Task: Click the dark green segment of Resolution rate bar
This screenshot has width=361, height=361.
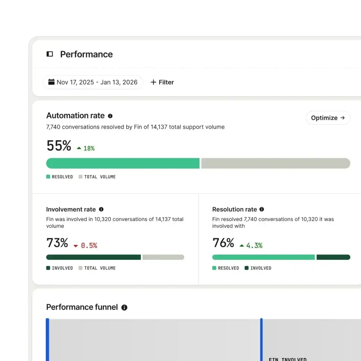Action: 333,257
